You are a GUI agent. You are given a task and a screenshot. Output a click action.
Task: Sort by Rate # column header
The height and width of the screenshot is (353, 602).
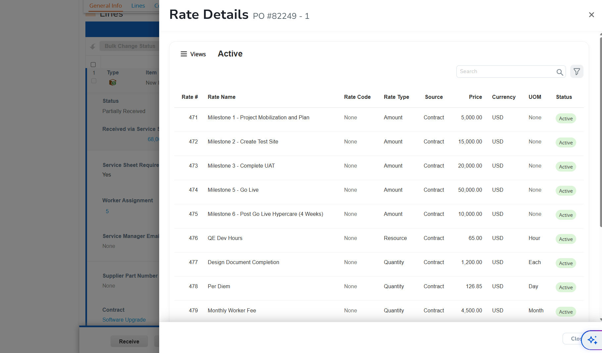(190, 97)
